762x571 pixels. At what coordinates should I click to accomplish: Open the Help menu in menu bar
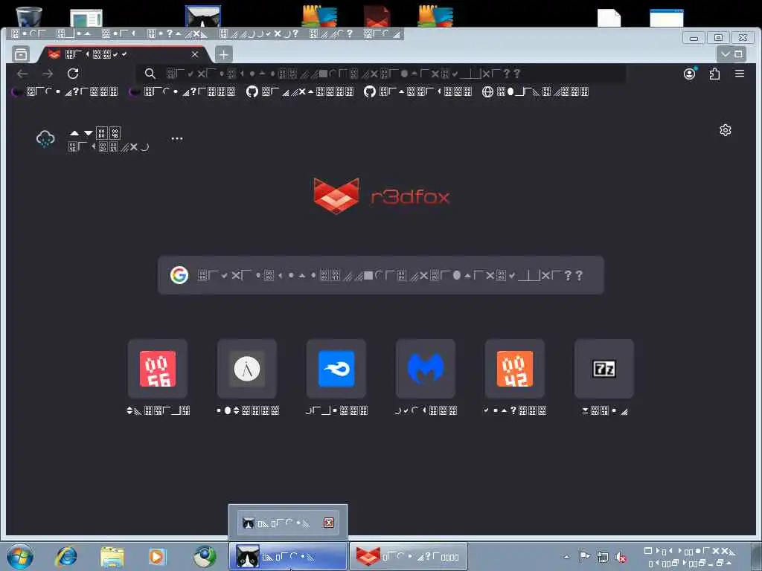point(382,34)
